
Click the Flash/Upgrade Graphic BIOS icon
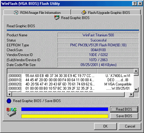coord(84,12)
